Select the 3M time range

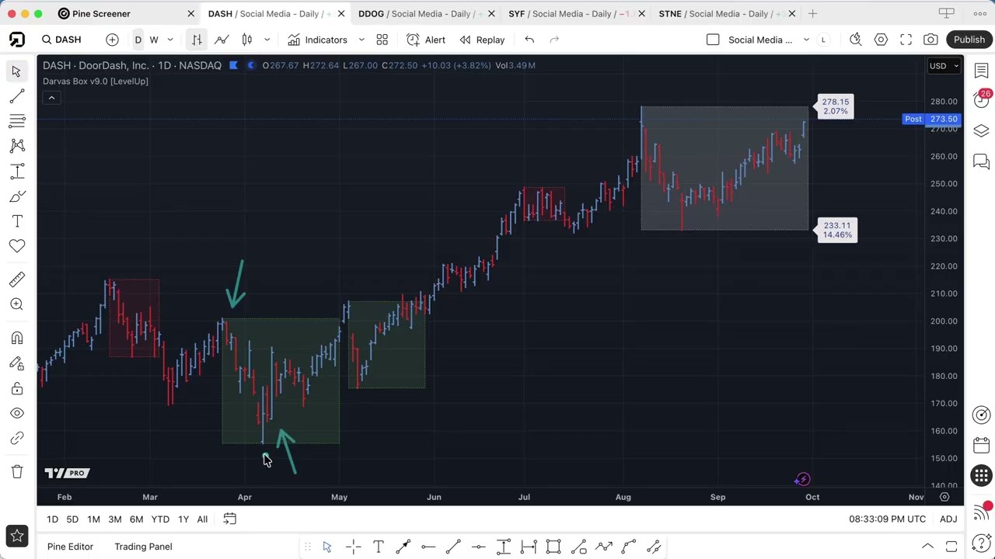[114, 519]
